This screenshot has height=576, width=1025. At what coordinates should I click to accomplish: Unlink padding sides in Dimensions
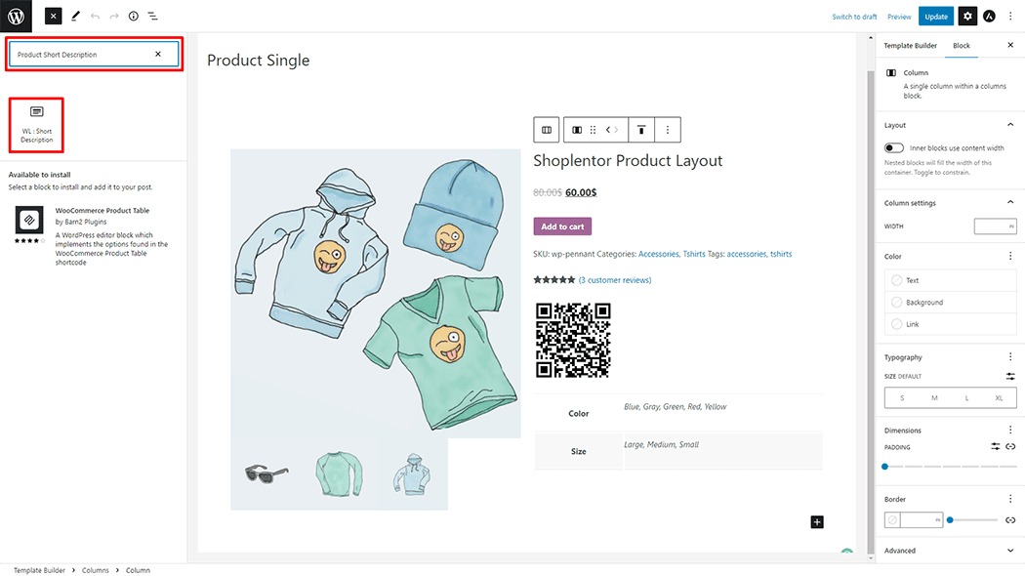[x=1010, y=446]
